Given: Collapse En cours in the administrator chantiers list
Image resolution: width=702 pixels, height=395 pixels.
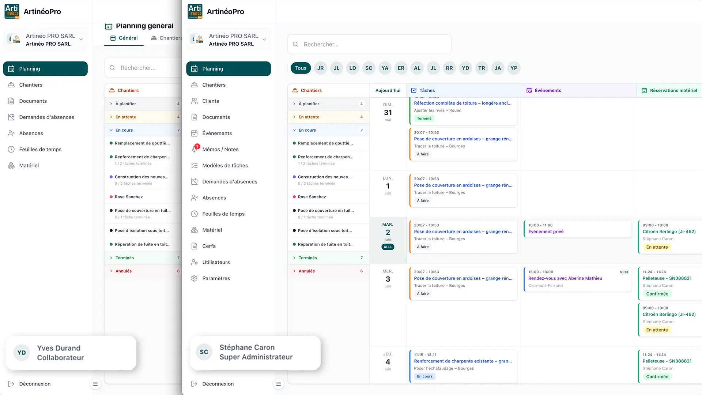Looking at the screenshot, I should coord(328,130).
